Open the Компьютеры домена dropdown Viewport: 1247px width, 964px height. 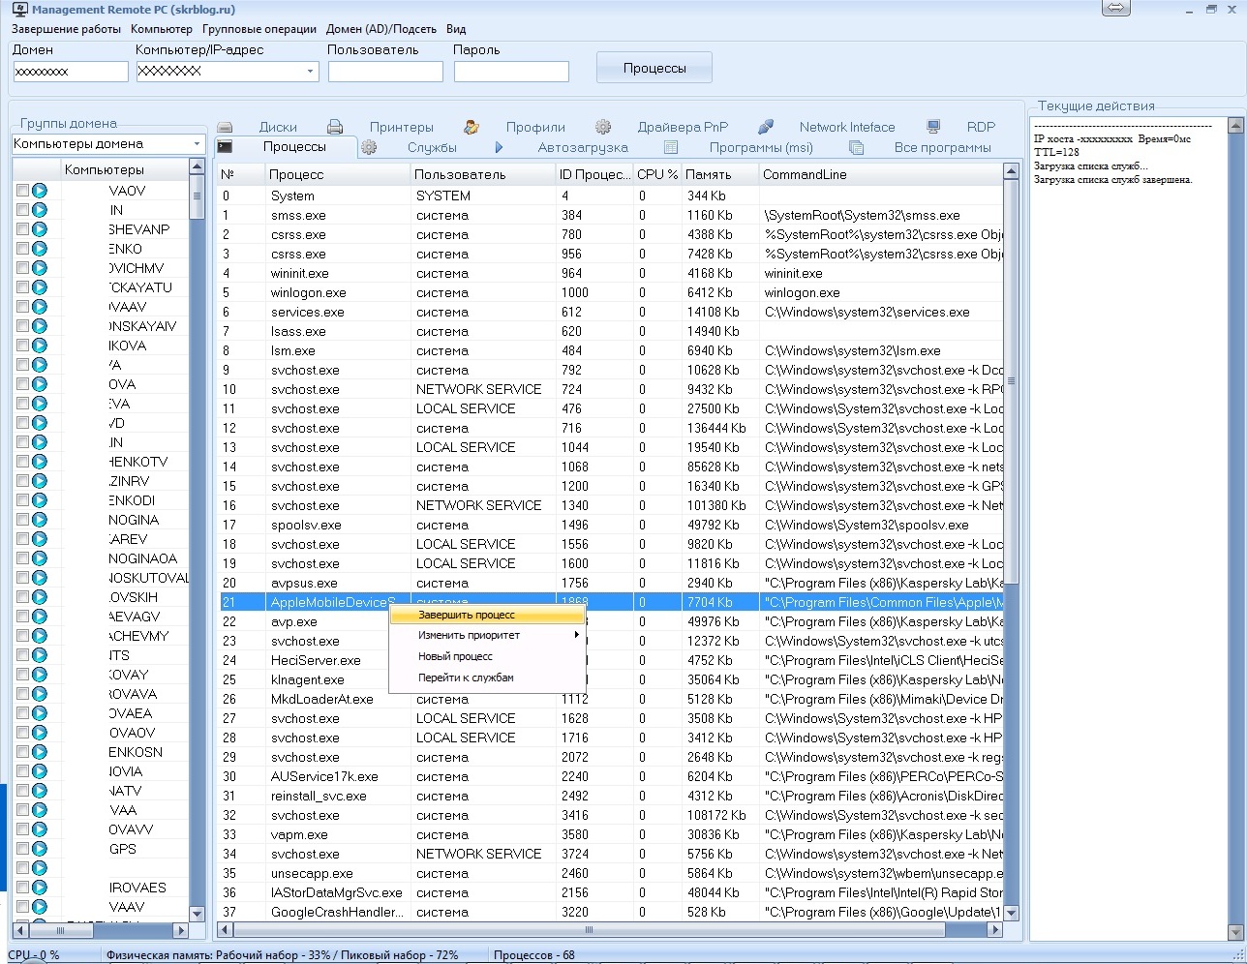click(x=197, y=144)
